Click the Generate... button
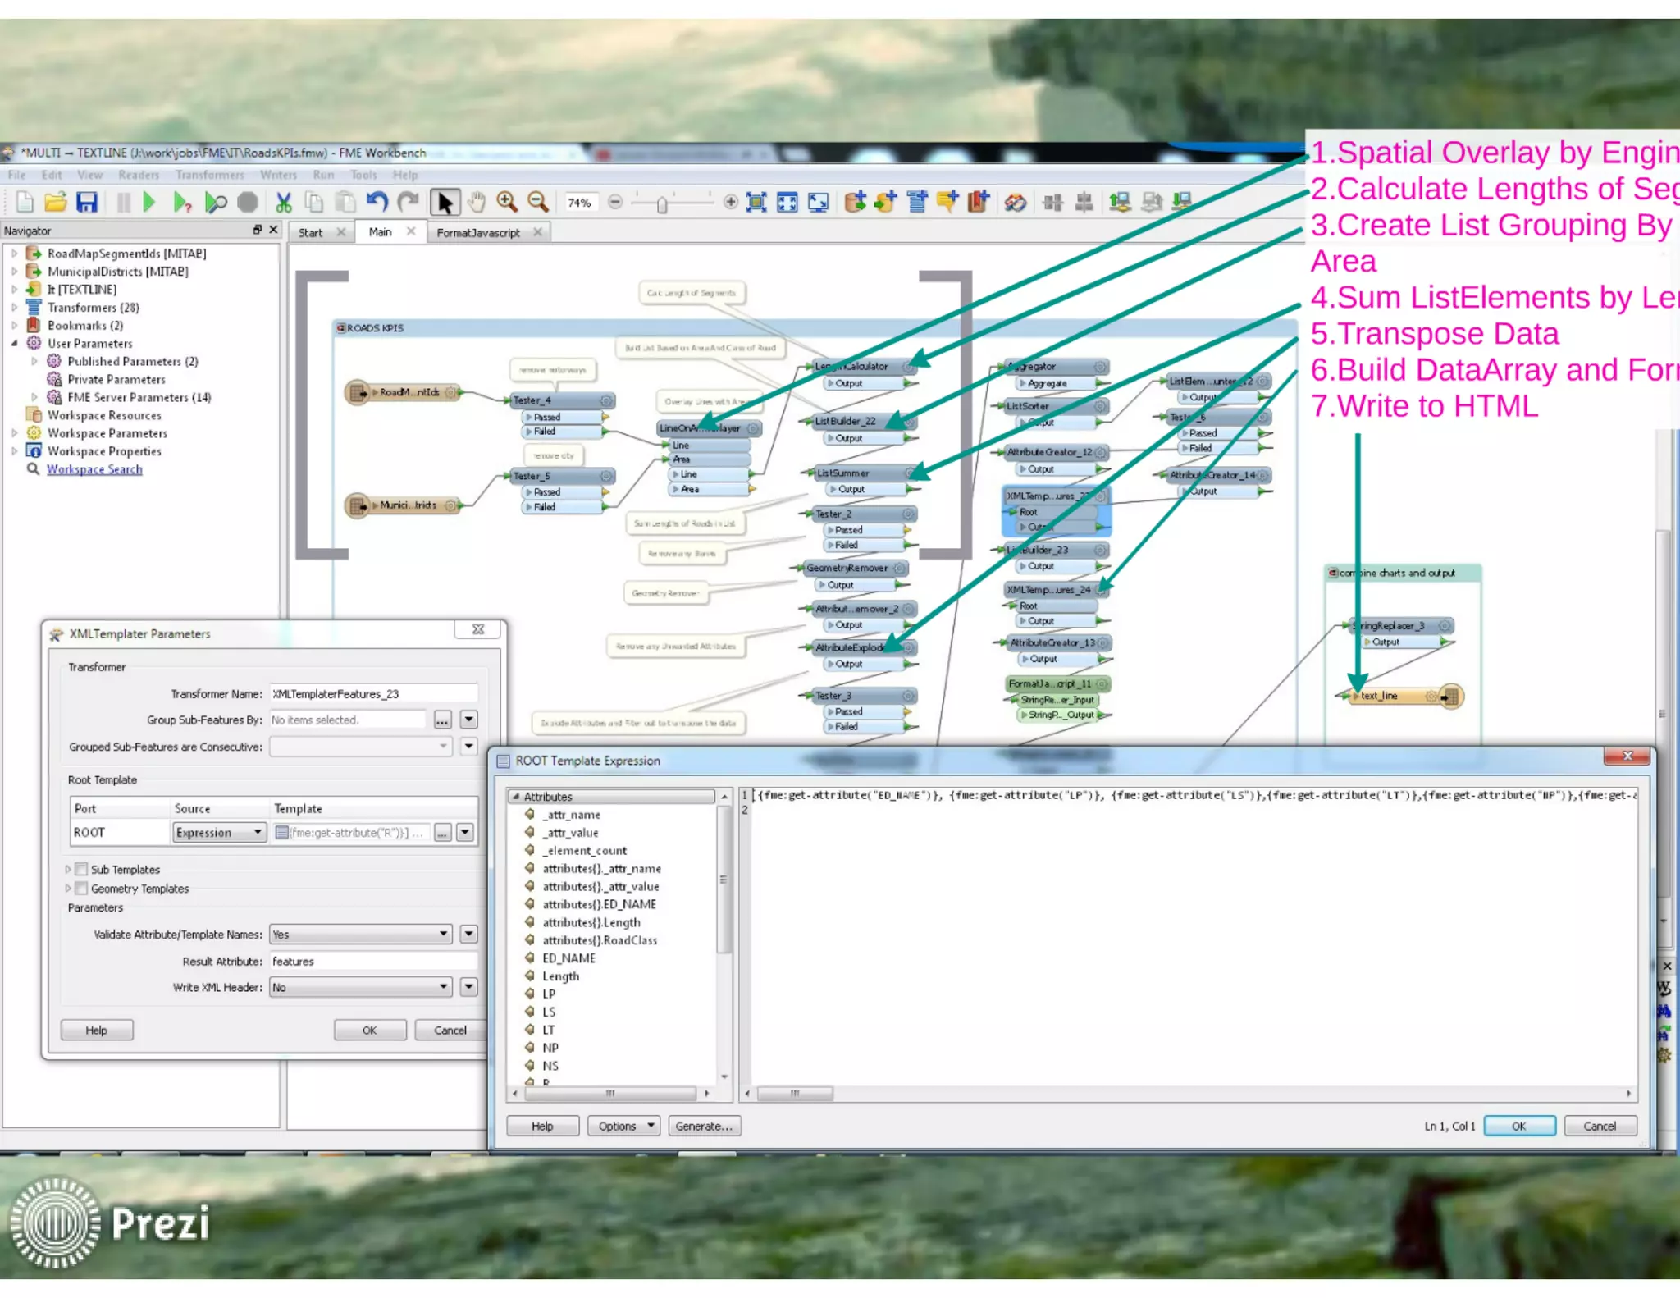This screenshot has height=1298, width=1680. (703, 1126)
